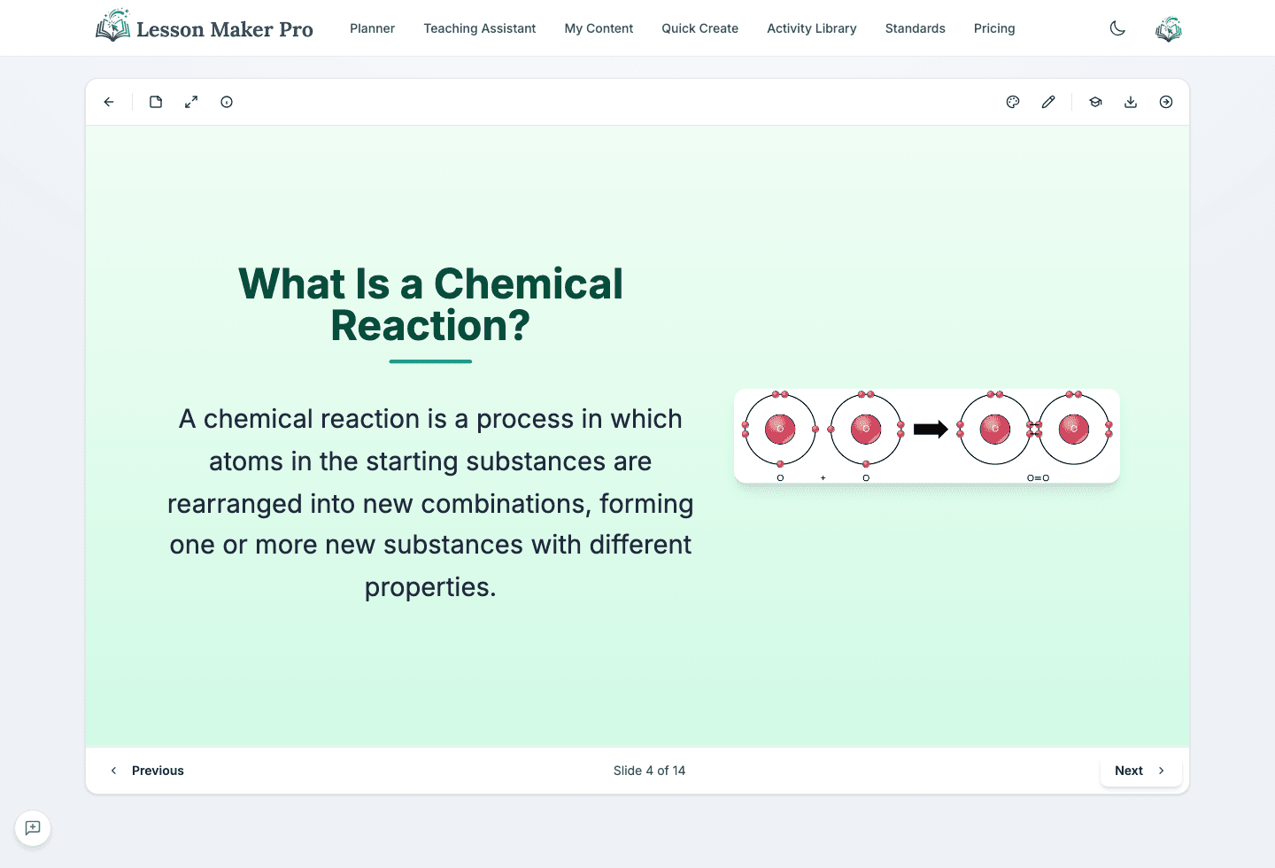Click the chemical reaction definition paragraph
This screenshot has height=868, width=1275.
tap(430, 503)
